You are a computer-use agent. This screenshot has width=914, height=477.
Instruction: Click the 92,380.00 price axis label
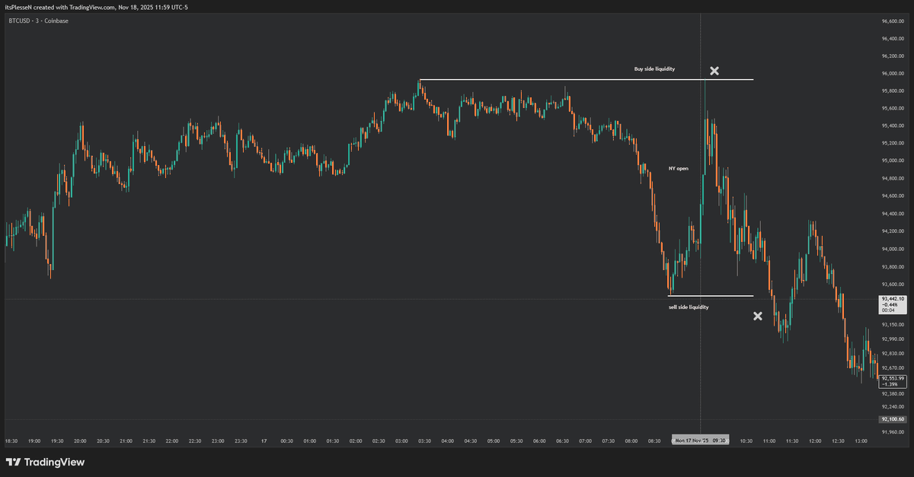click(x=893, y=394)
